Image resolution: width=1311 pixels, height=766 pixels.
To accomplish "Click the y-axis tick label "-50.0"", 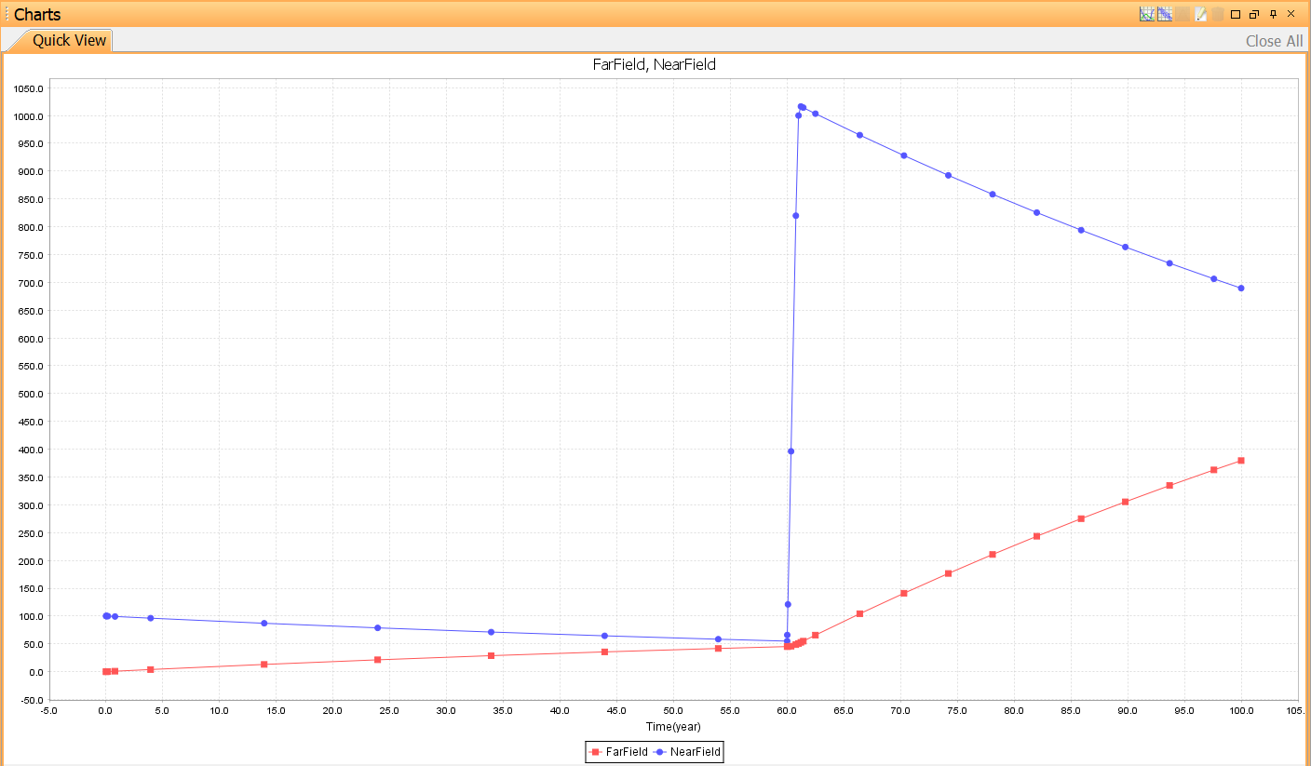I will click(x=32, y=700).
